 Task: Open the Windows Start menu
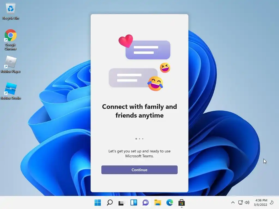(98, 202)
